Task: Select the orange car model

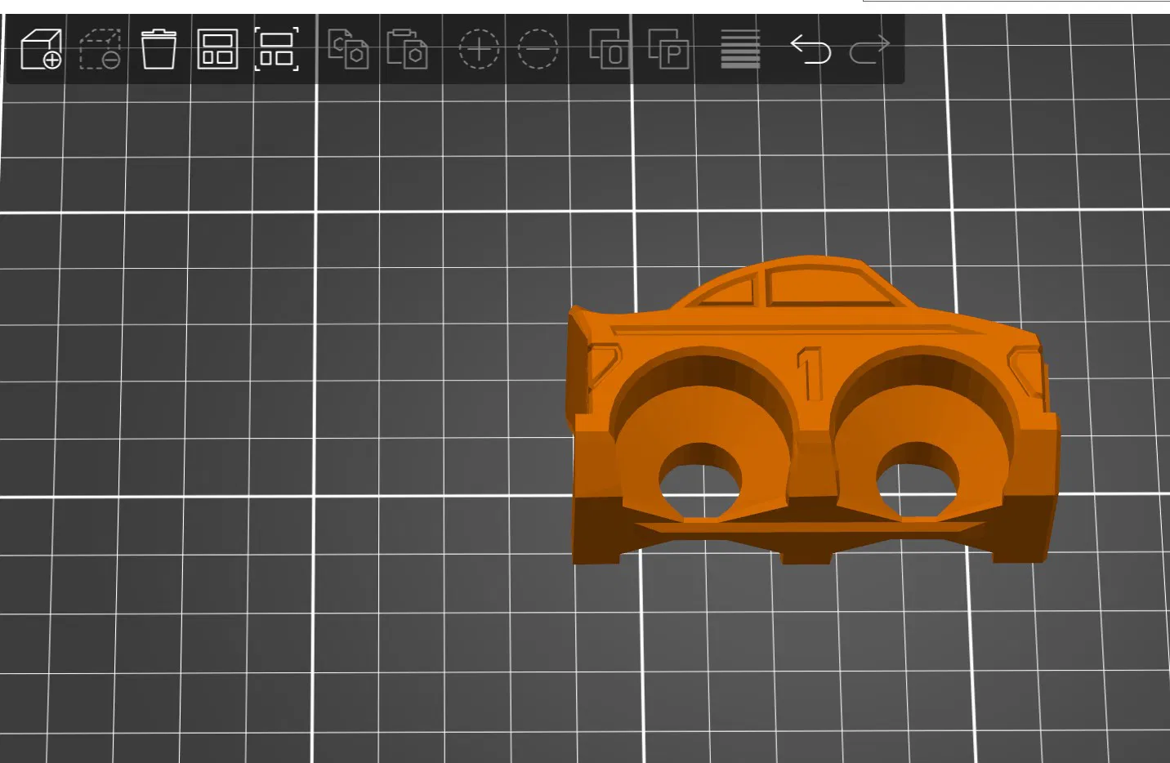Action: coord(813,410)
